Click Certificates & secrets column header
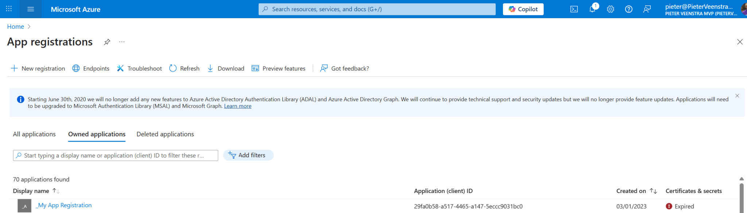Viewport: 747px width, 213px height. click(694, 191)
